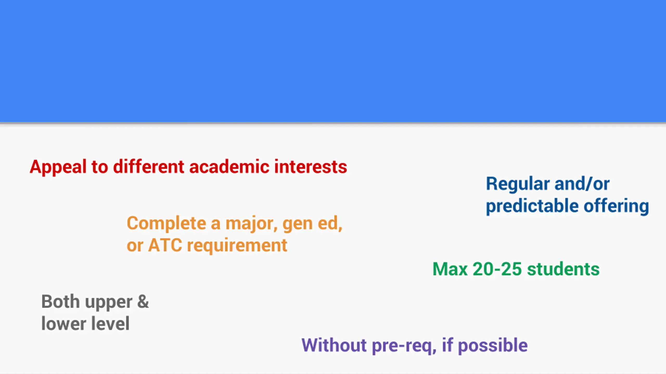Click the 'predictable offering' text line
The image size is (666, 374).
(x=567, y=206)
